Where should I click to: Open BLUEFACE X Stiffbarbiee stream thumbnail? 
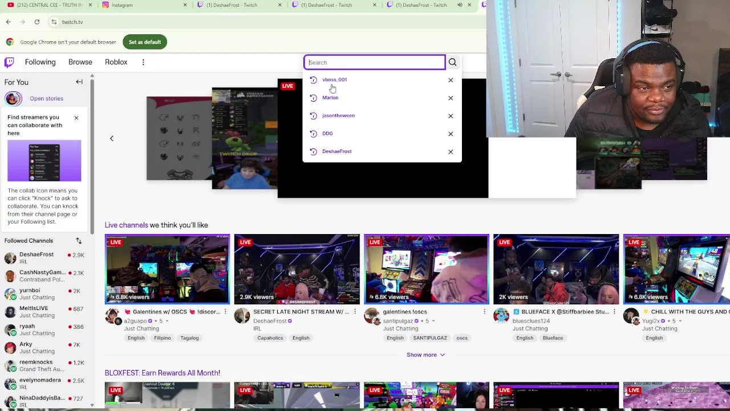556,269
